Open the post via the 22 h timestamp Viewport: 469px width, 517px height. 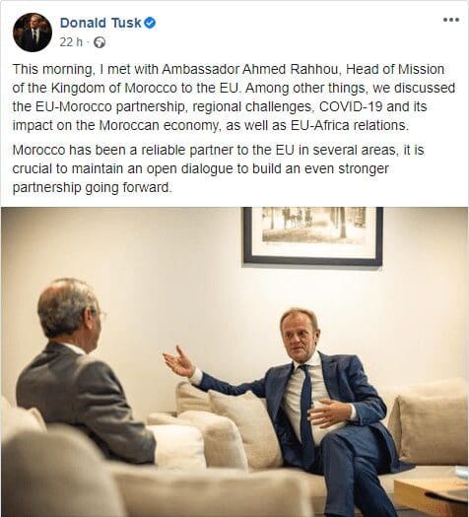(71, 42)
